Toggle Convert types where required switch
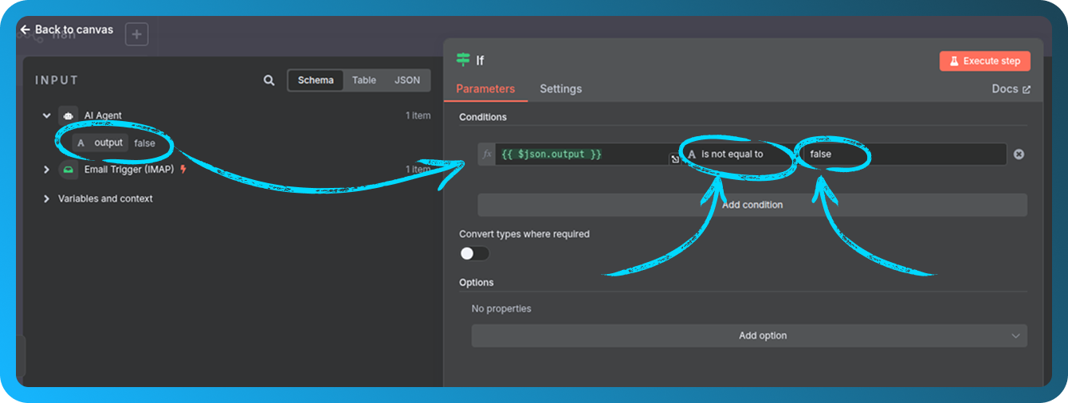1068x403 pixels. coord(474,253)
